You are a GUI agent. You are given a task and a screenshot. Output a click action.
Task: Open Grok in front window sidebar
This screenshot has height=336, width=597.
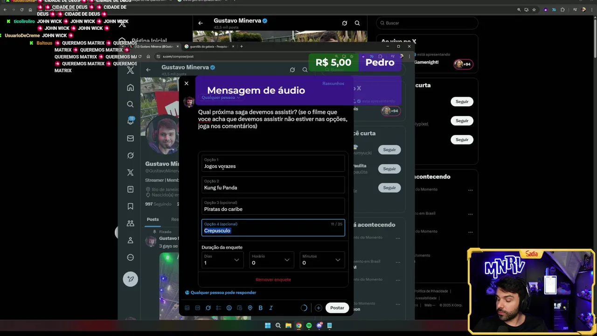[x=131, y=155]
